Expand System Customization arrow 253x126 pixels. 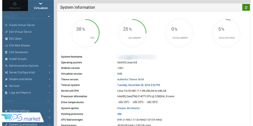pos(50,124)
